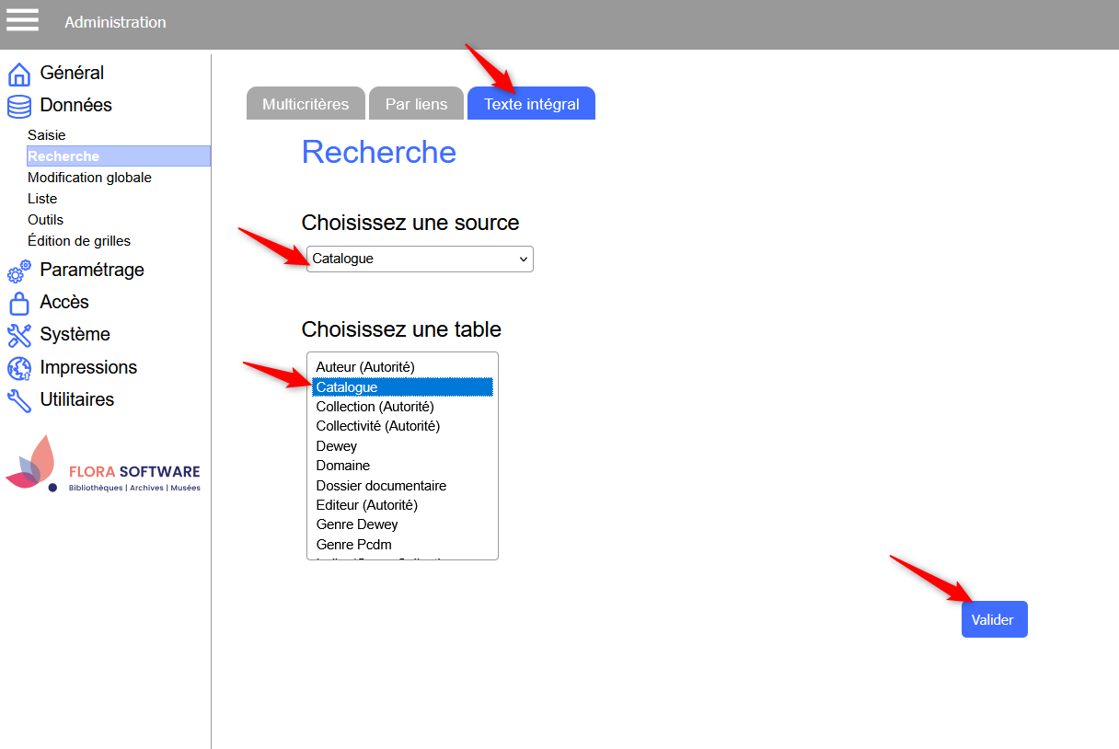Select Dossier documentaire in table list
1119x749 pixels.
click(x=402, y=486)
